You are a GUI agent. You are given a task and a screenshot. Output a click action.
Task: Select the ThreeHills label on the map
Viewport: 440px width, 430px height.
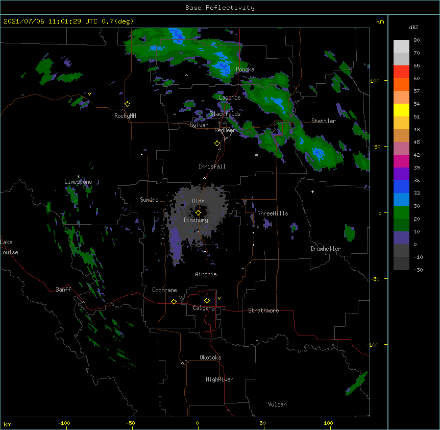(x=273, y=213)
